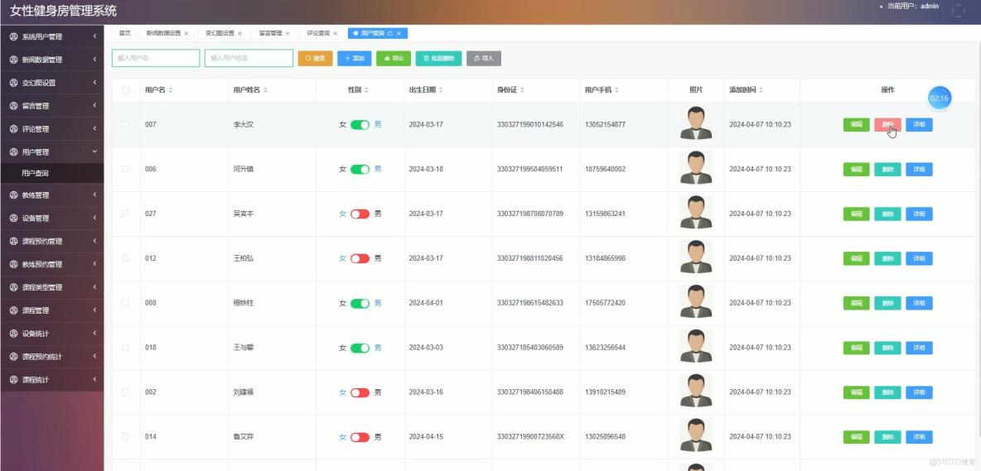Expand 课程管理 using its chevron
The image size is (981, 471).
coord(94,310)
